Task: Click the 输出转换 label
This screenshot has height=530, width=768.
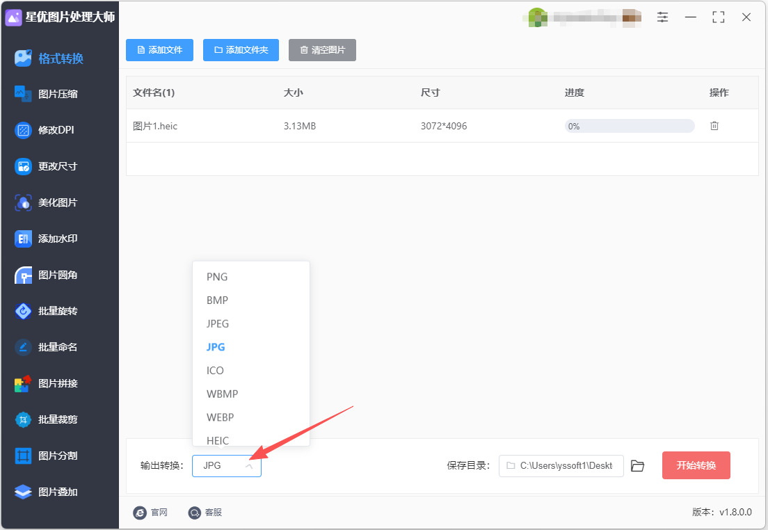Action: (x=161, y=466)
